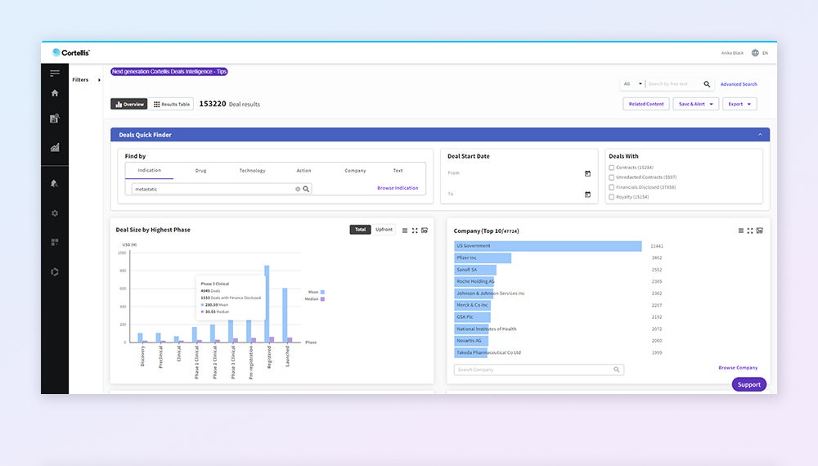
Task: Tick the Royalty checkbox
Action: pyautogui.click(x=612, y=197)
